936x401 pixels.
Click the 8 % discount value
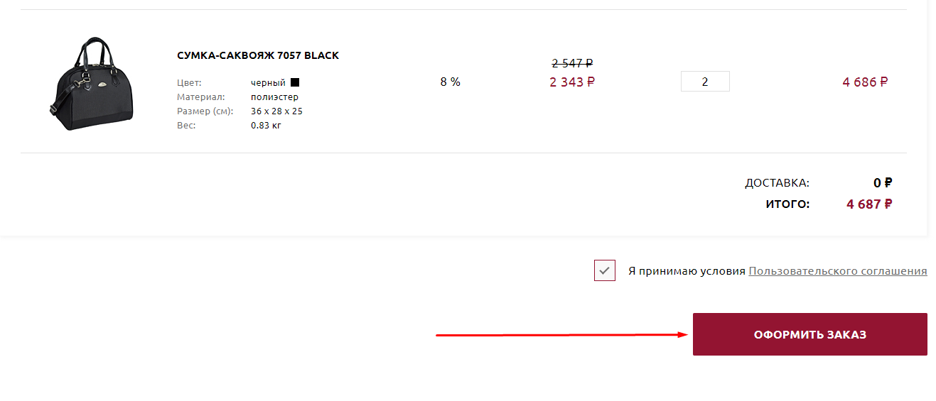click(451, 82)
